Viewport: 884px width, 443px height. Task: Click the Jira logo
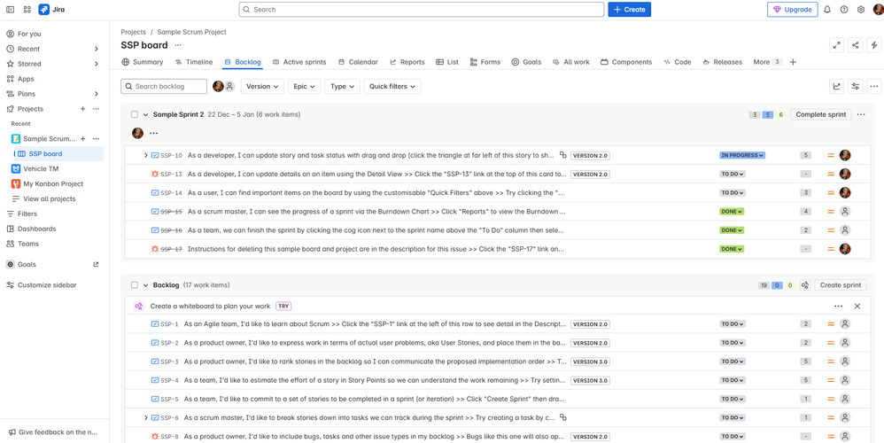click(x=51, y=10)
